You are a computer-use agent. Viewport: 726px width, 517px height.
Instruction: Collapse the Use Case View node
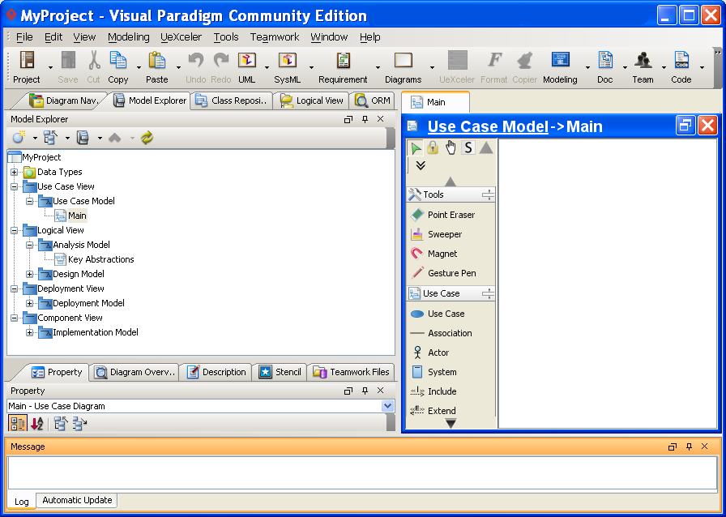tap(15, 186)
